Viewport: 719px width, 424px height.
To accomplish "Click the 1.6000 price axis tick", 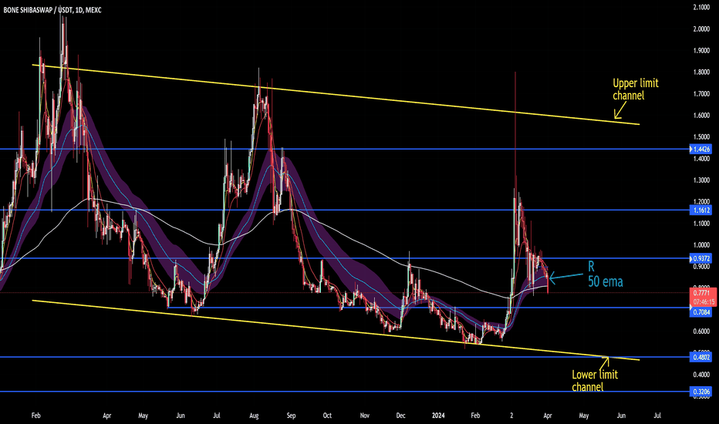I will (x=701, y=116).
